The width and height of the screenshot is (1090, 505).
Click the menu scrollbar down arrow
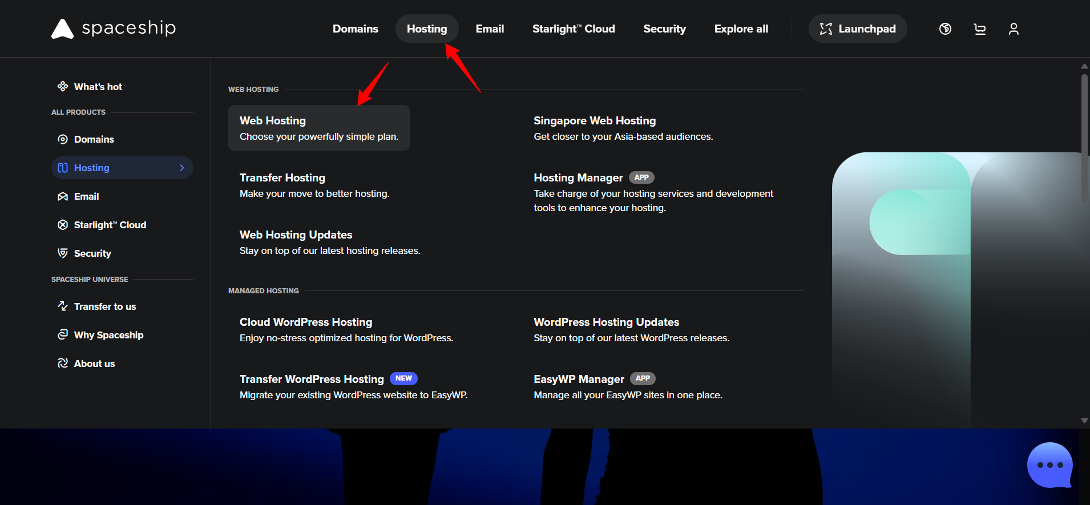coord(1084,421)
